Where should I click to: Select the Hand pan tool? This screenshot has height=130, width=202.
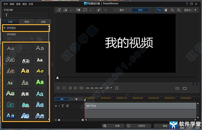coord(166,10)
